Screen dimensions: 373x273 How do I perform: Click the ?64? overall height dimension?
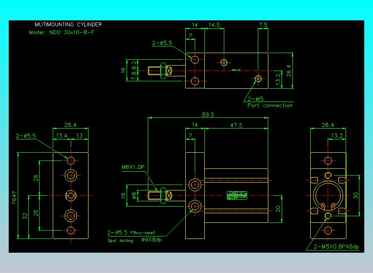pos(14,197)
